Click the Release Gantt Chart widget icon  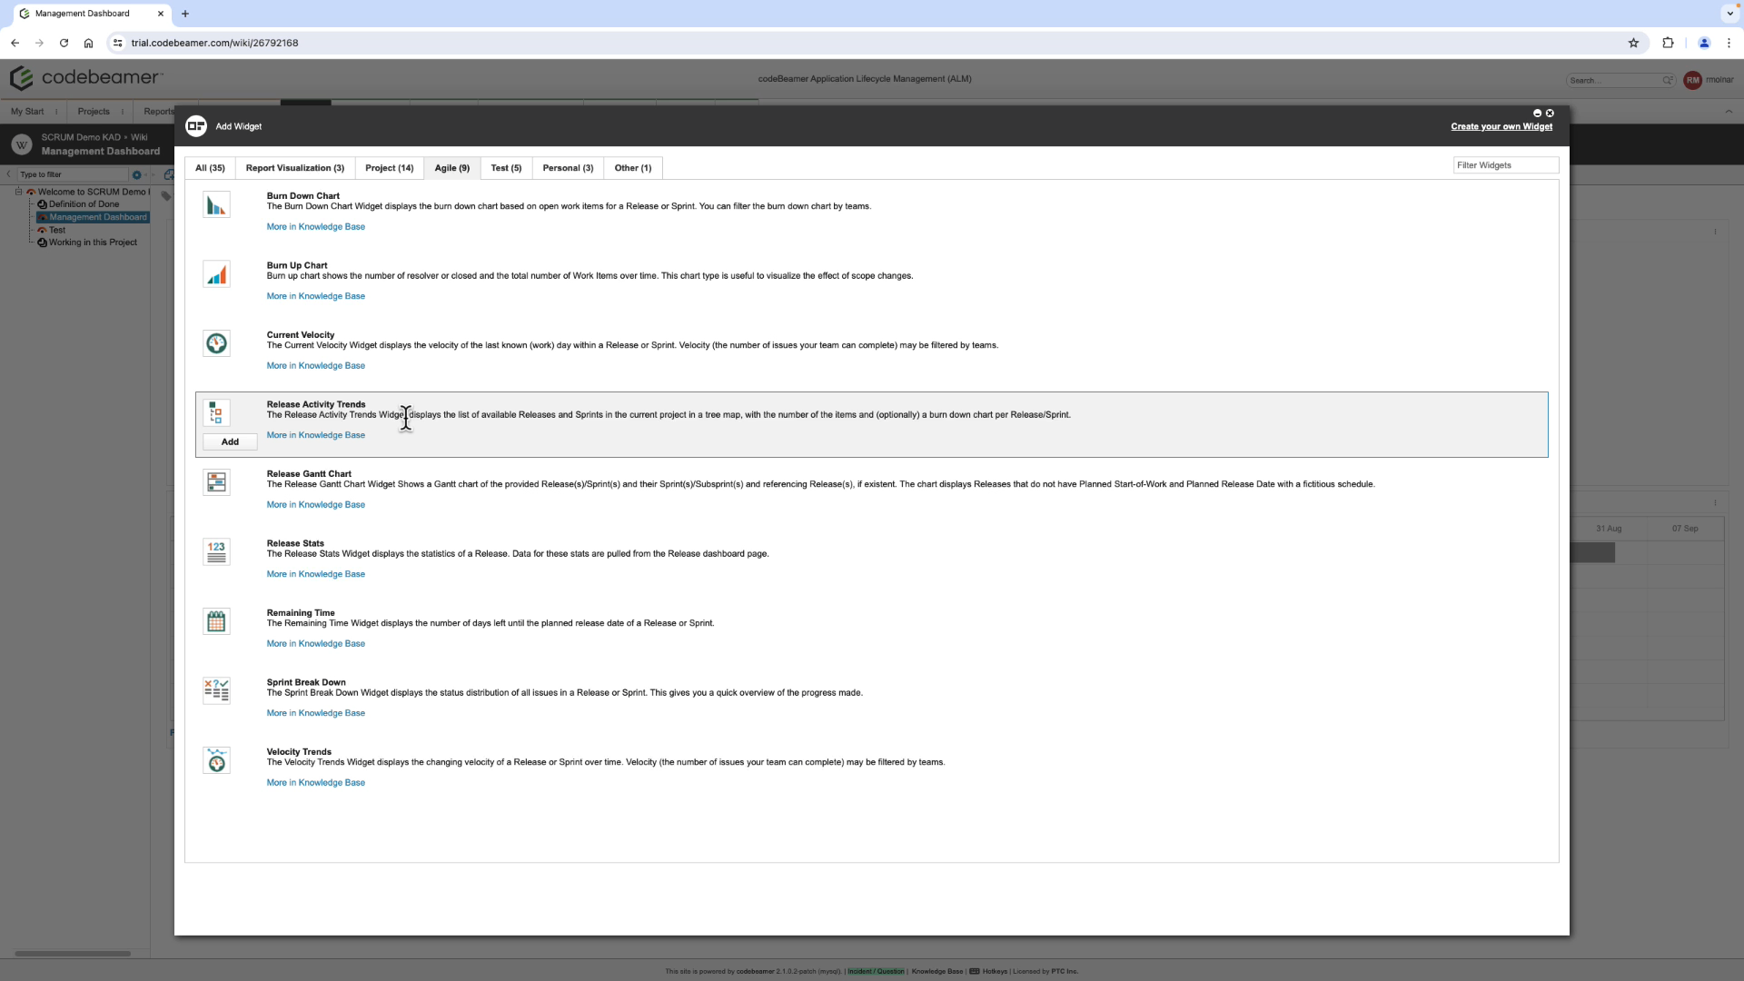216,482
